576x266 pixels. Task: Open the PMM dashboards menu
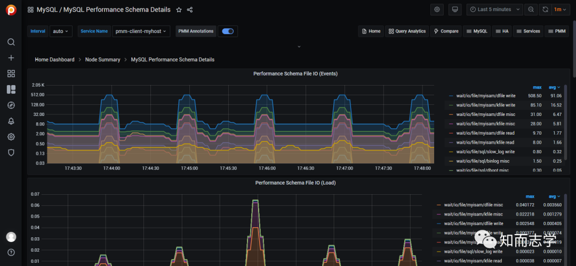coord(556,31)
